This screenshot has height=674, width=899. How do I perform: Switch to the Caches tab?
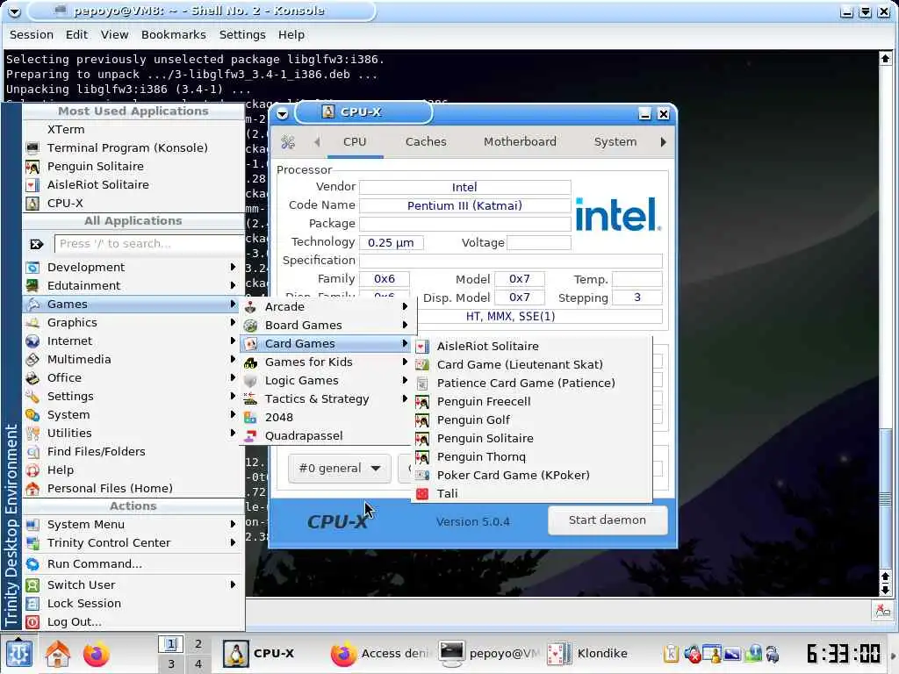coord(426,142)
